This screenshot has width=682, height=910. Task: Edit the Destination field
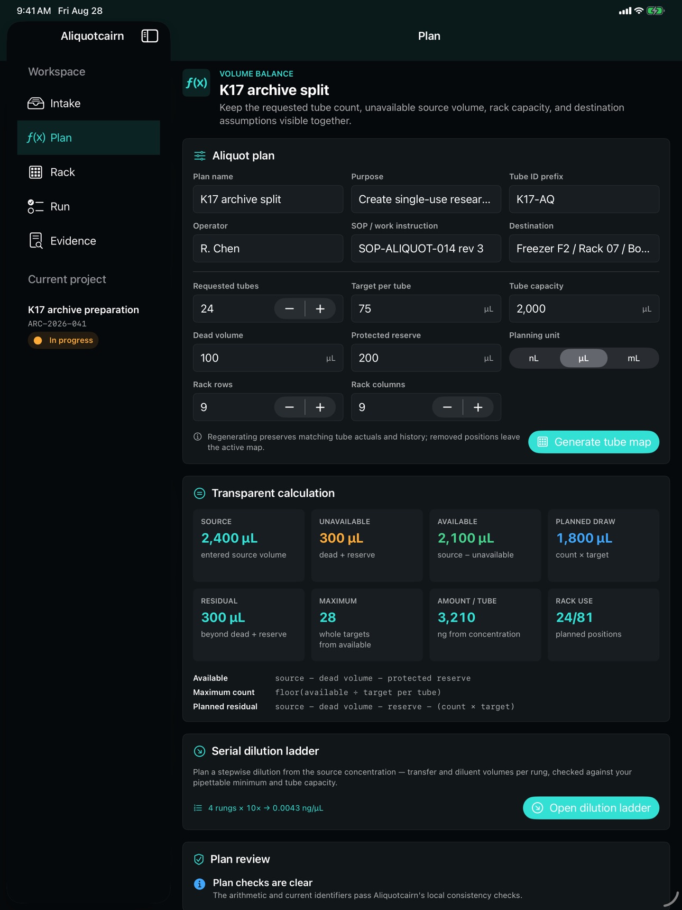click(584, 248)
